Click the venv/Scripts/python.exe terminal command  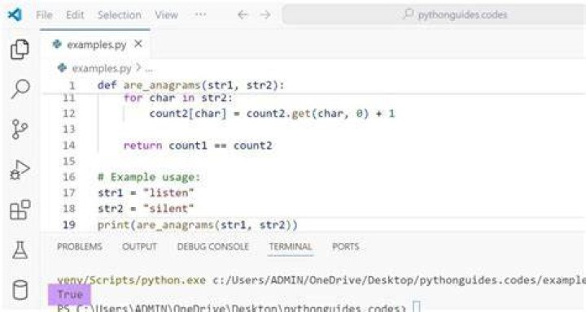pyautogui.click(x=131, y=280)
